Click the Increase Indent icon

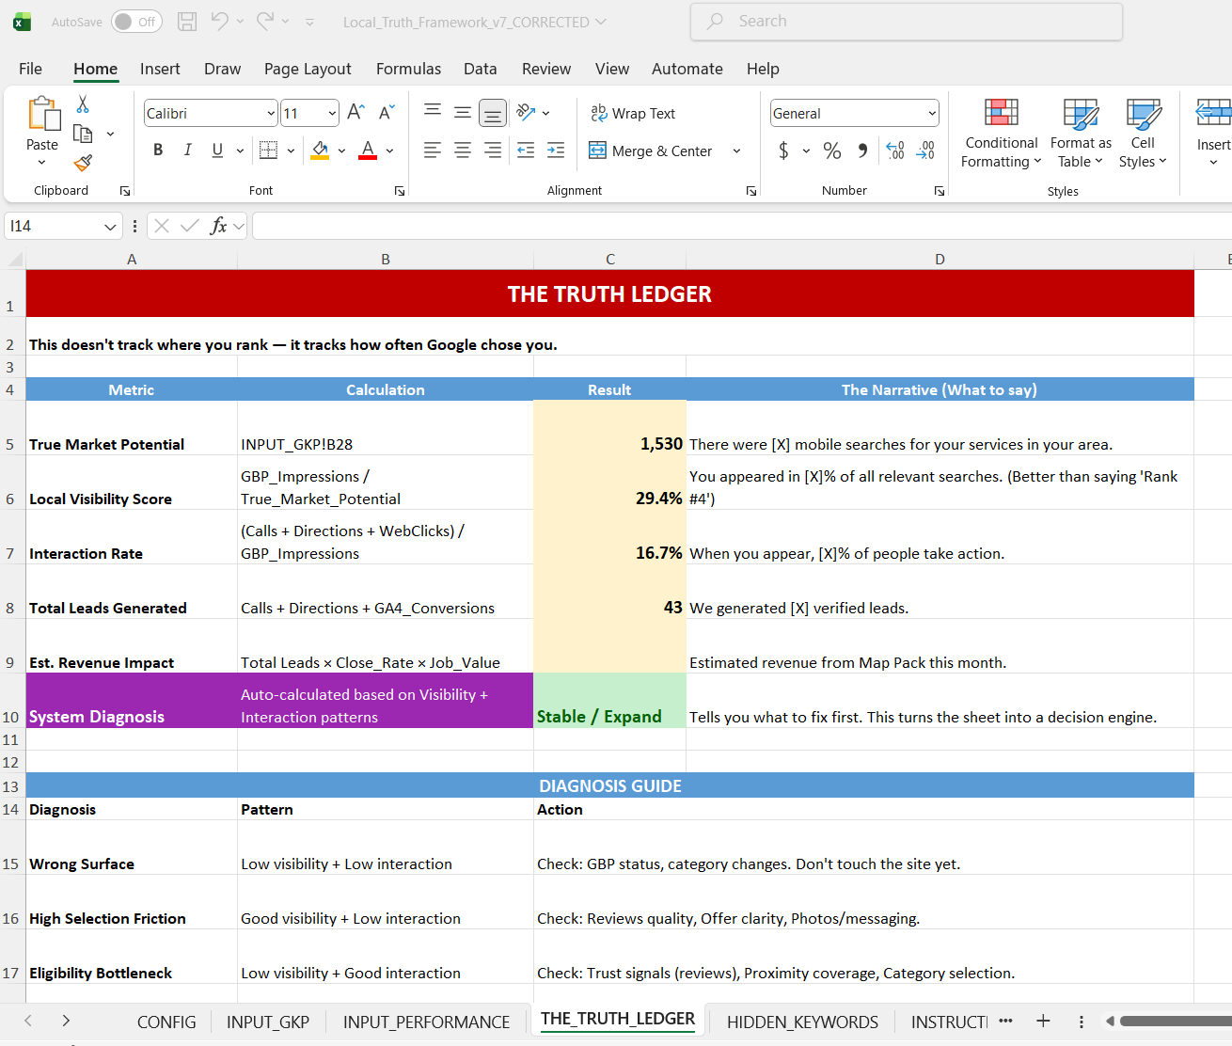556,151
